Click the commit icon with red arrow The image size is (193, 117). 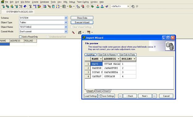tap(98, 6)
